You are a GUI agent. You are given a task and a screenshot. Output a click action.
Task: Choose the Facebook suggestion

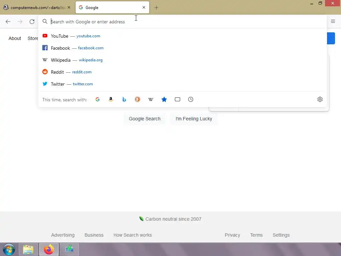tap(182, 48)
